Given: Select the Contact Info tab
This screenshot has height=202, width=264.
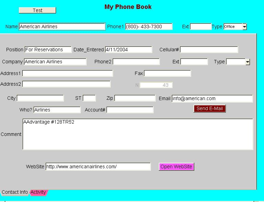Looking at the screenshot, I should pos(14,192).
